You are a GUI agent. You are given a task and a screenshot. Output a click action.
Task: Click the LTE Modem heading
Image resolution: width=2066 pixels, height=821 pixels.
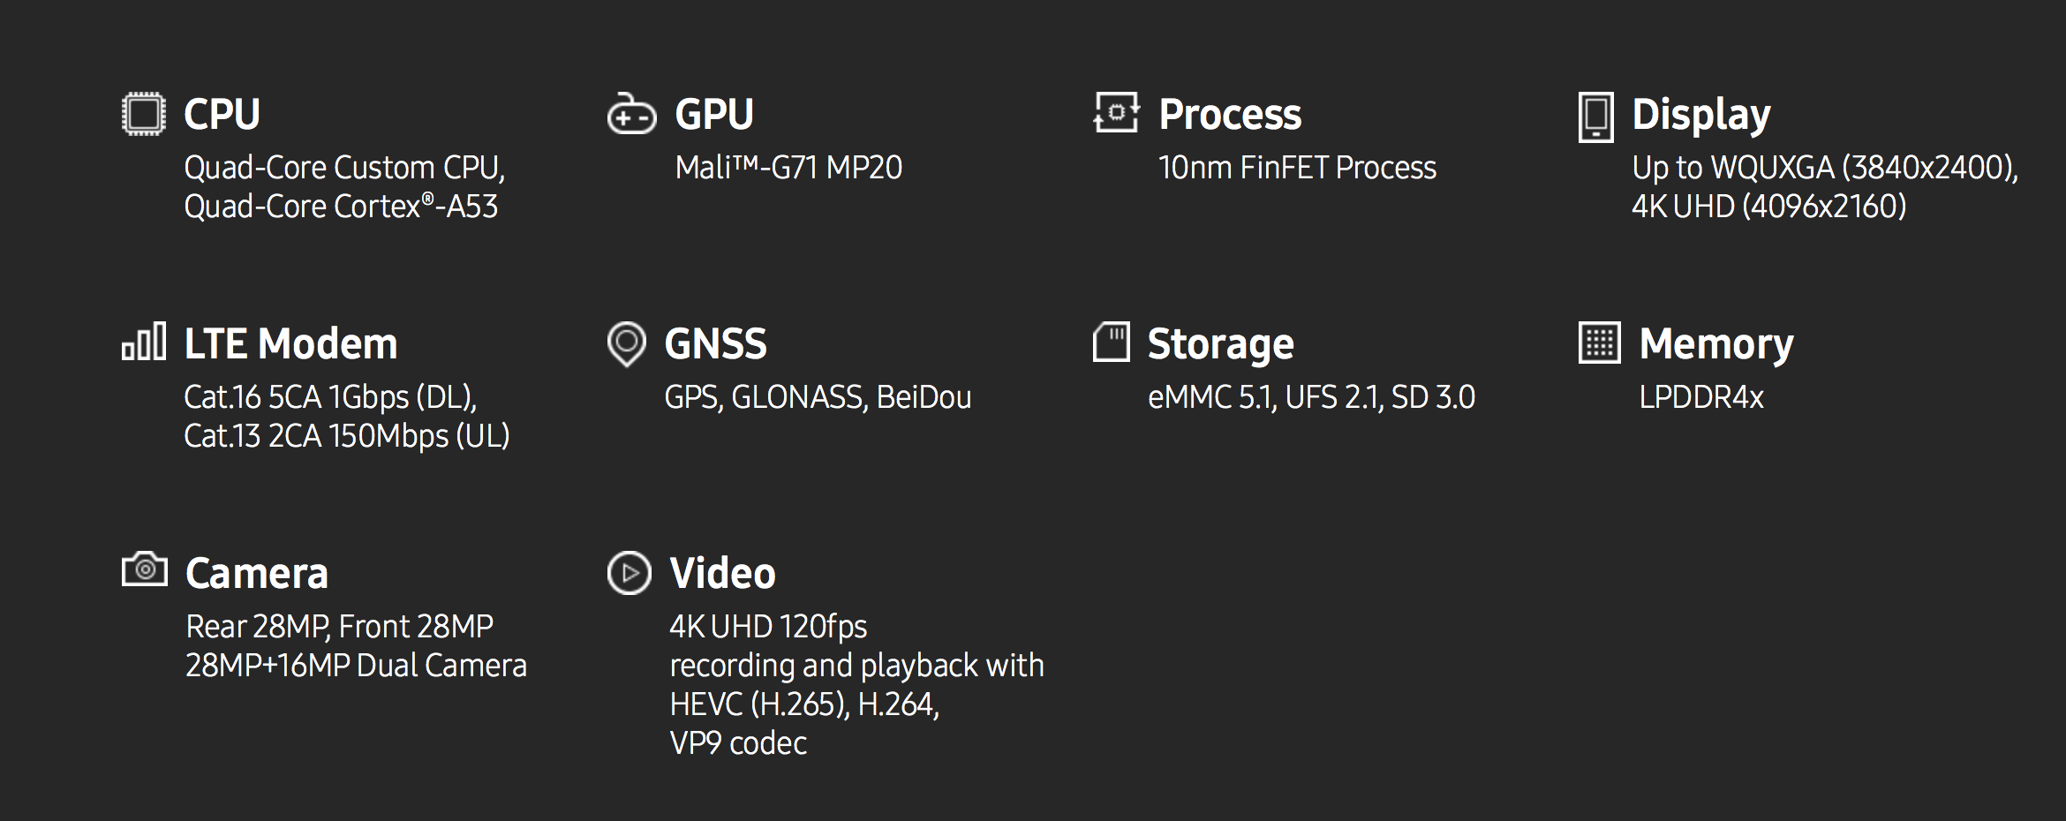click(290, 344)
